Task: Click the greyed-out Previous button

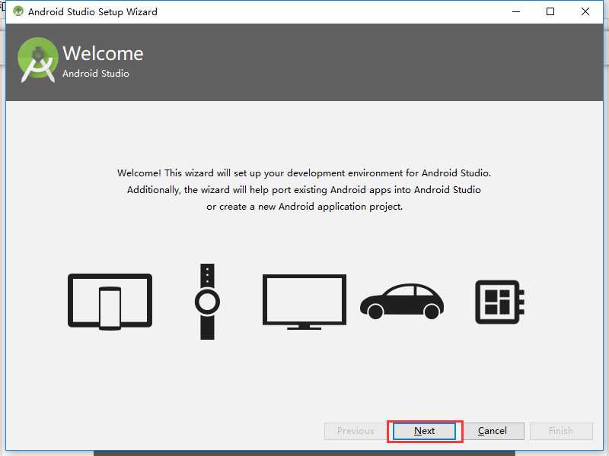Action: pyautogui.click(x=356, y=431)
